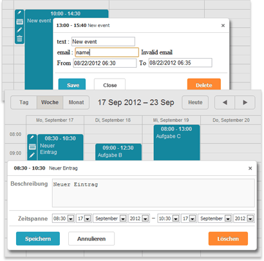Click large pencil icon beside 10:00 event
264x261 pixels.
pyautogui.click(x=19, y=30)
